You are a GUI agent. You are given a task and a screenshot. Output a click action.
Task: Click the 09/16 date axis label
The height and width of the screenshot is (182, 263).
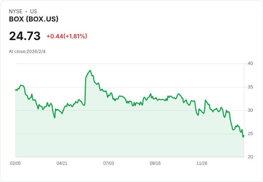click(155, 163)
